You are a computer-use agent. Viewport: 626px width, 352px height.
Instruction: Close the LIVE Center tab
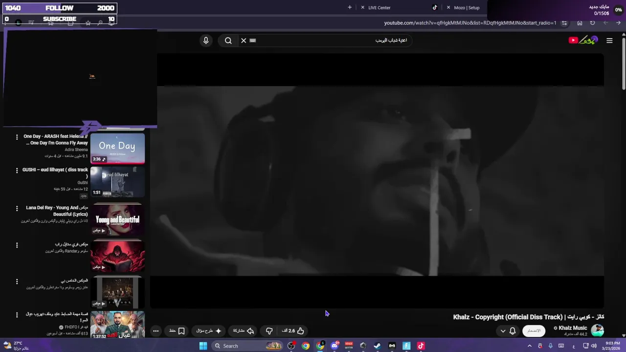coord(362,7)
